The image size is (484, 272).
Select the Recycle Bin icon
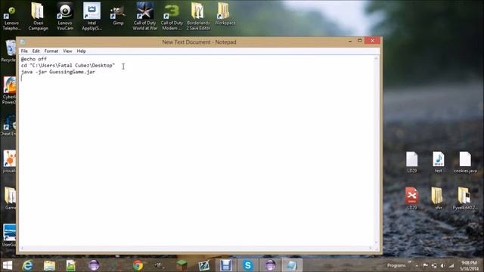click(9, 51)
